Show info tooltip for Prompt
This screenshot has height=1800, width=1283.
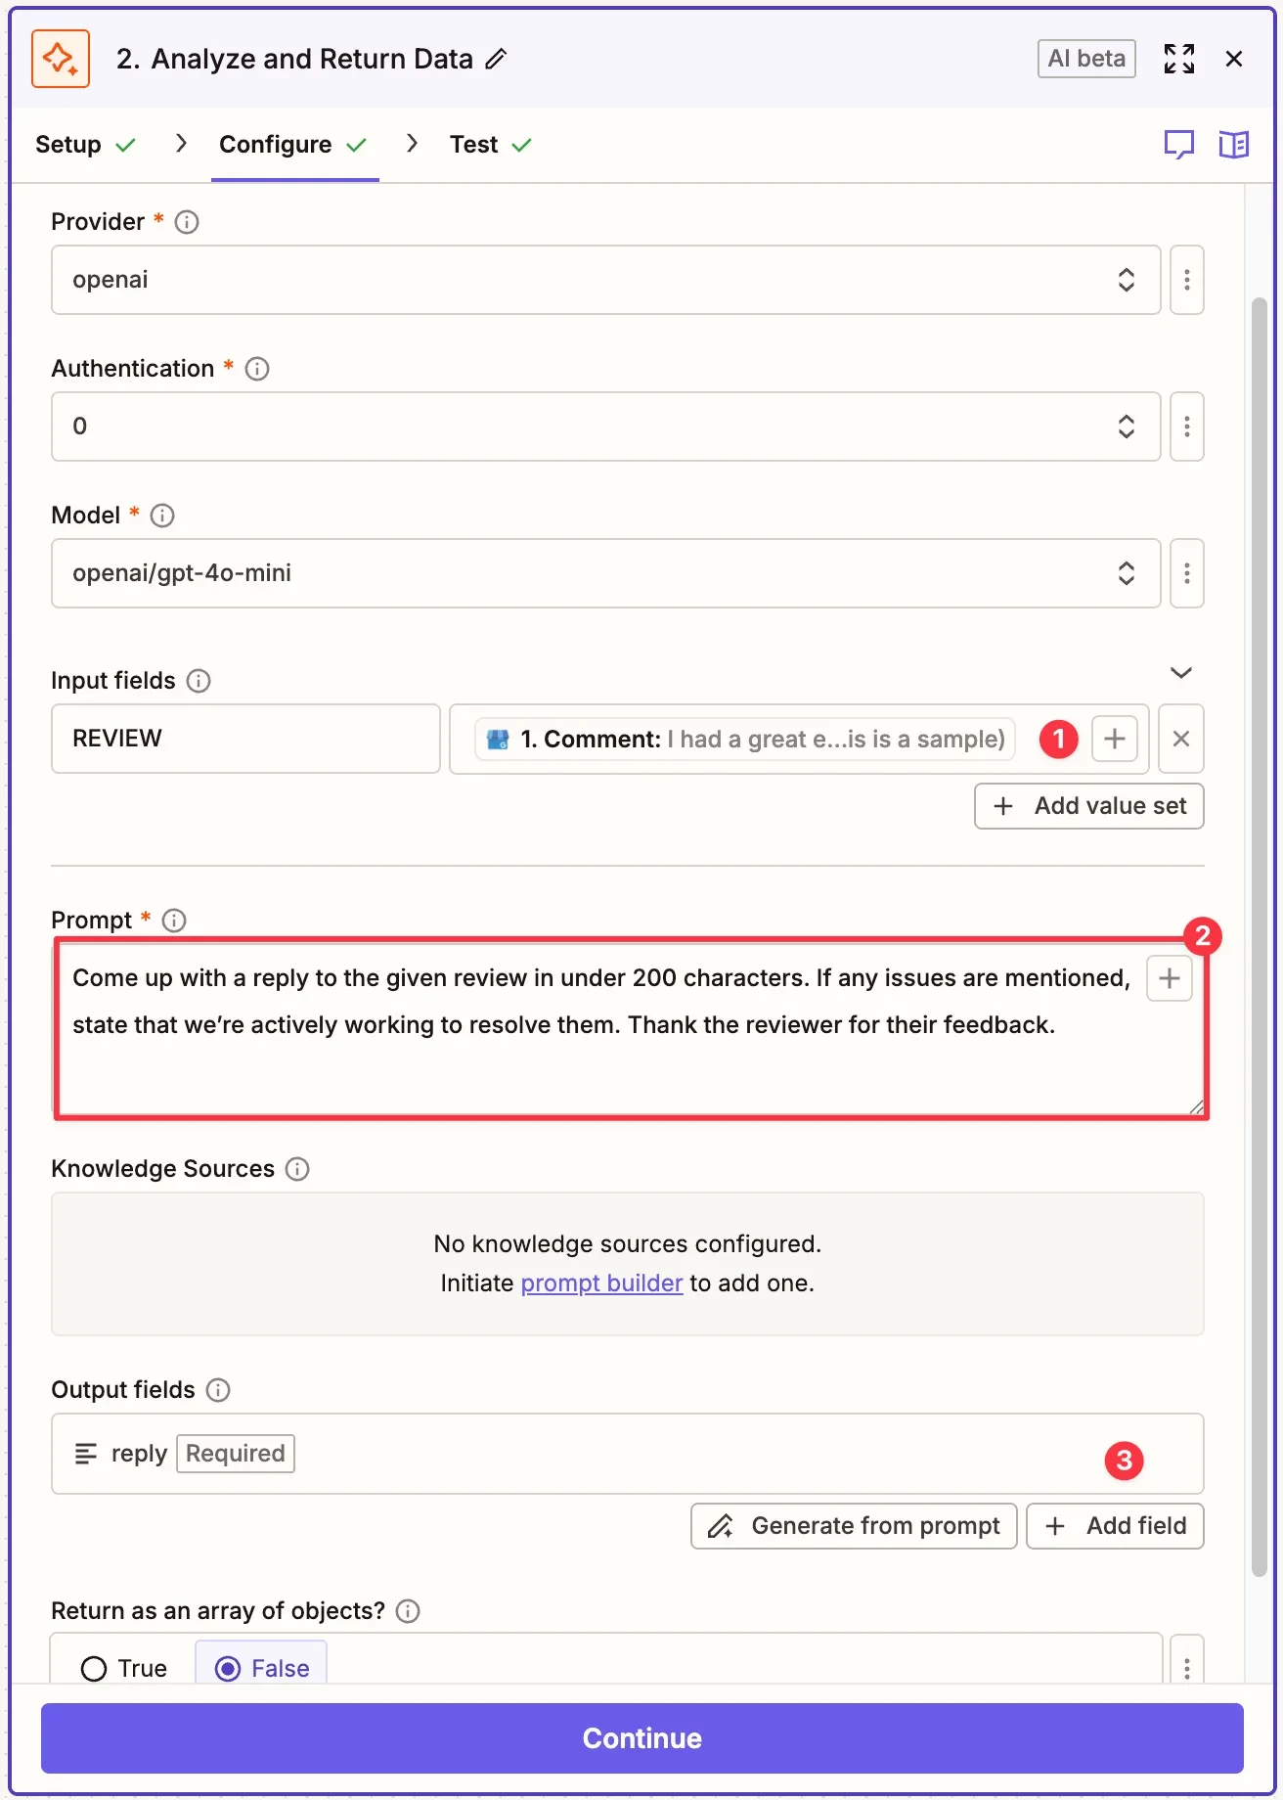[174, 921]
